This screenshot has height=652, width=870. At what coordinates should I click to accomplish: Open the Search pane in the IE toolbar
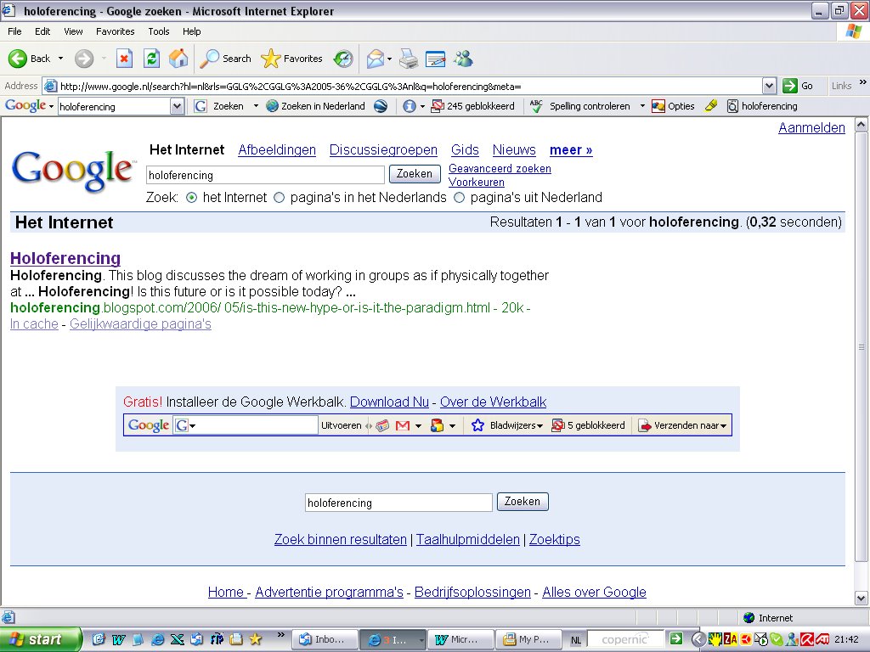pos(225,59)
